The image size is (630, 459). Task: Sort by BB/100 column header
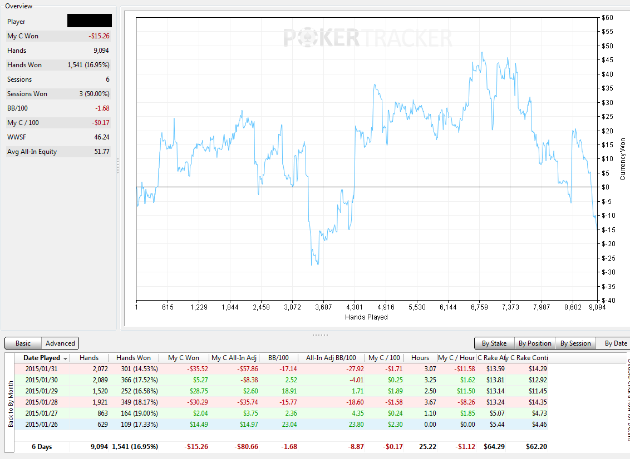pyautogui.click(x=278, y=358)
